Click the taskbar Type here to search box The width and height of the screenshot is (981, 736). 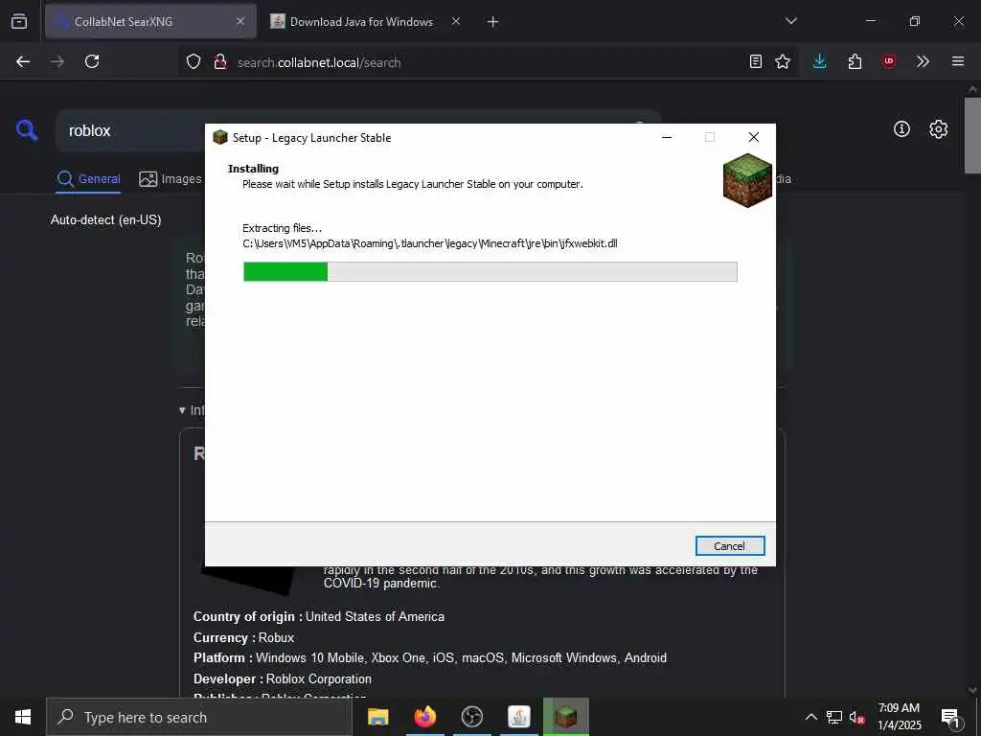[x=199, y=717]
